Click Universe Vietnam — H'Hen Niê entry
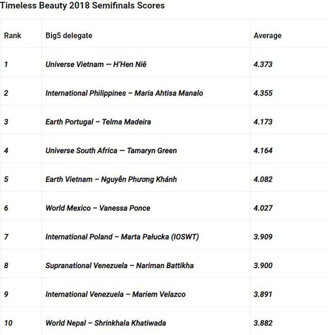 (x=96, y=64)
